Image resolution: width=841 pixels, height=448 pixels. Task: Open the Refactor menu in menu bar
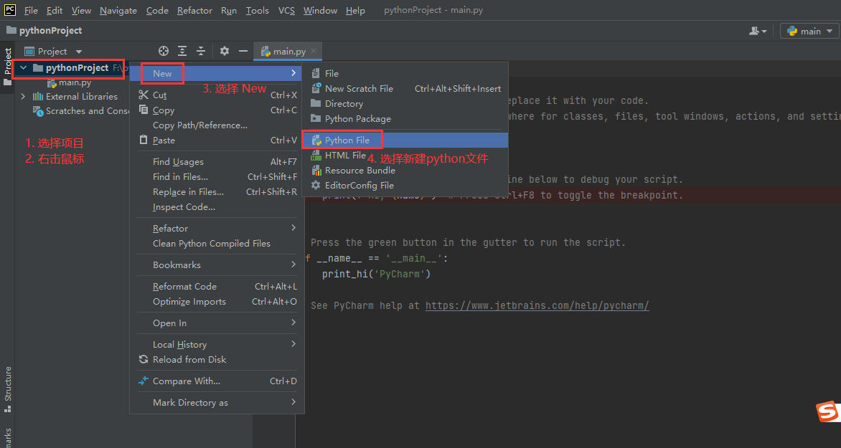(x=194, y=11)
